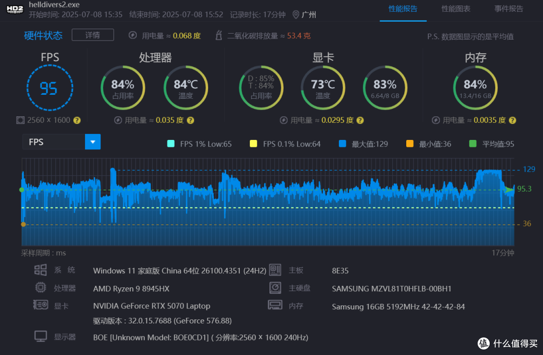Click the power icon next to 用电量 0.068 度

coord(133,35)
